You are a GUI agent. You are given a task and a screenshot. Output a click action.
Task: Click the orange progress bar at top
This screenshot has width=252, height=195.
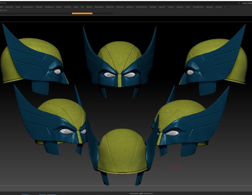82,13
